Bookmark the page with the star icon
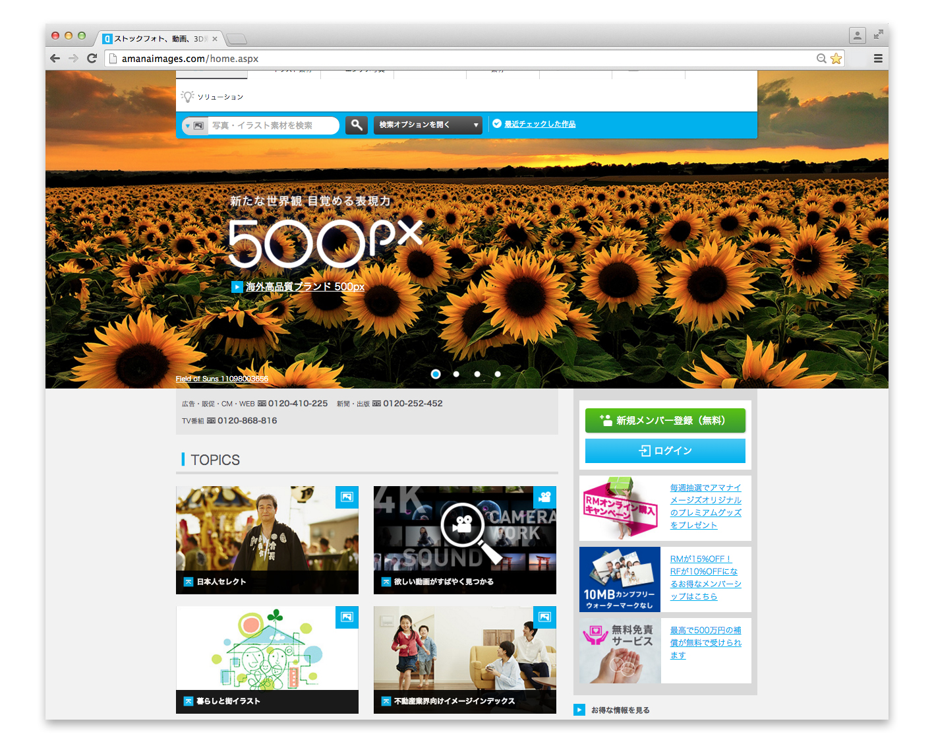This screenshot has height=748, width=934. click(x=836, y=58)
